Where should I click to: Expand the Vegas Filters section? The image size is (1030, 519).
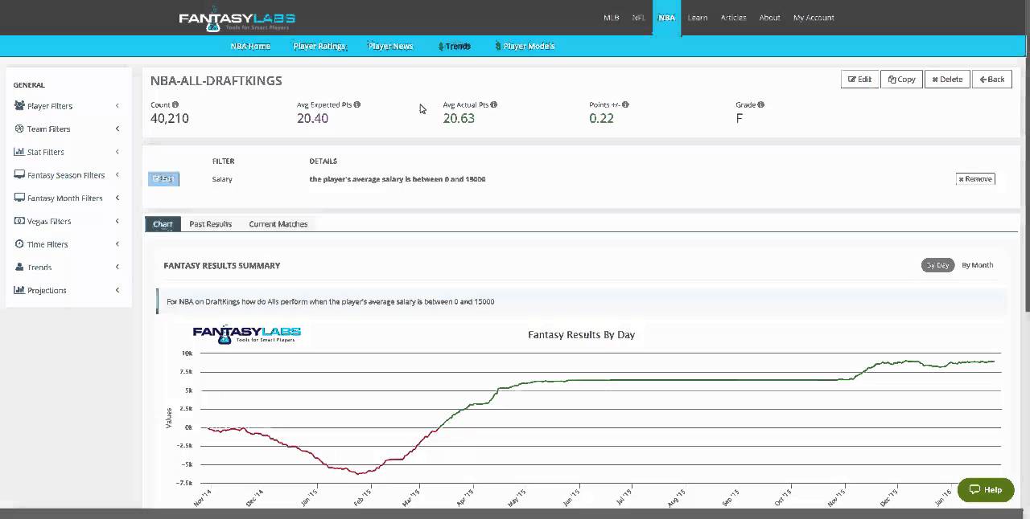coord(117,221)
